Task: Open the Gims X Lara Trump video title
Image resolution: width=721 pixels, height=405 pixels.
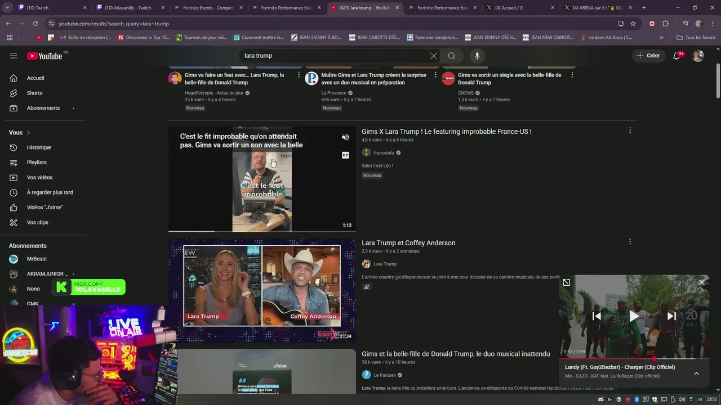Action: coord(446,132)
